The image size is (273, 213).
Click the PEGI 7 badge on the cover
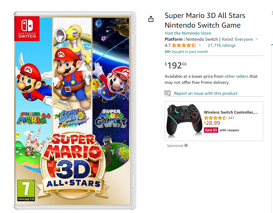[26, 191]
